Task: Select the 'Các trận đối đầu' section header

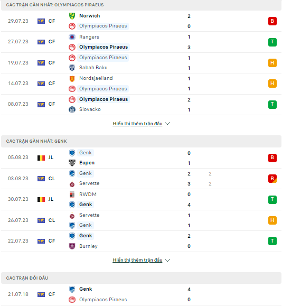Action: [x=141, y=278]
